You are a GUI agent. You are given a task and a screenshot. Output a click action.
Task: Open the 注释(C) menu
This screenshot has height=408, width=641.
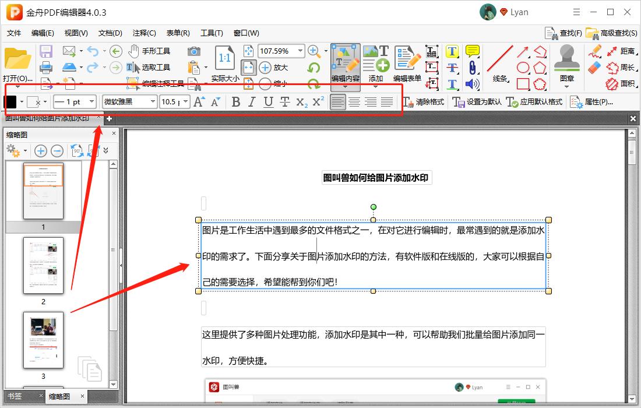pyautogui.click(x=143, y=33)
